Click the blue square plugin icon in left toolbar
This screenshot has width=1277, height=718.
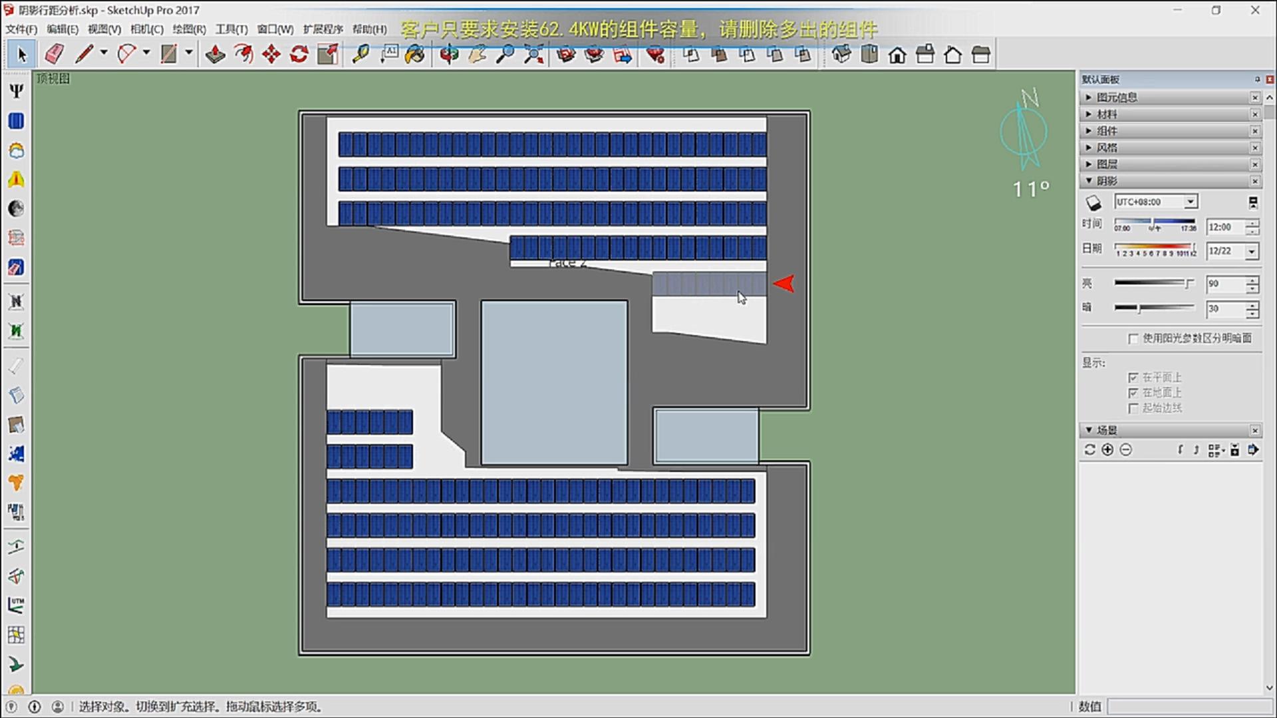point(17,121)
